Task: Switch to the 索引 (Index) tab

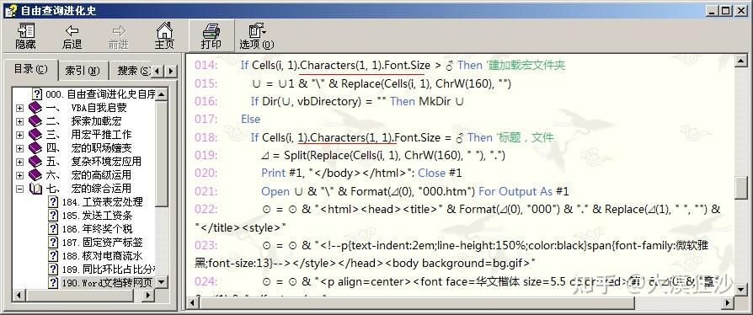Action: (x=82, y=71)
